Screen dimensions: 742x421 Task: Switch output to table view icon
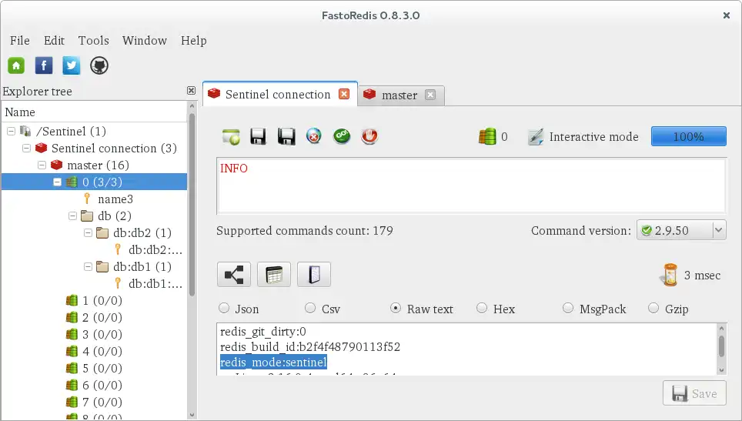pyautogui.click(x=274, y=274)
